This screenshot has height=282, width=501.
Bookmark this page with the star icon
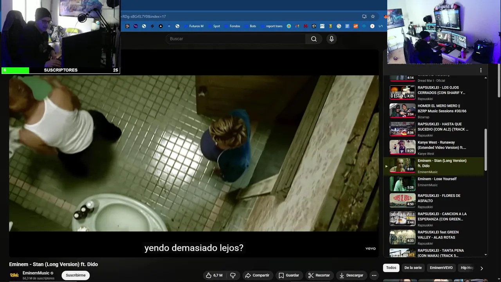[x=373, y=16]
